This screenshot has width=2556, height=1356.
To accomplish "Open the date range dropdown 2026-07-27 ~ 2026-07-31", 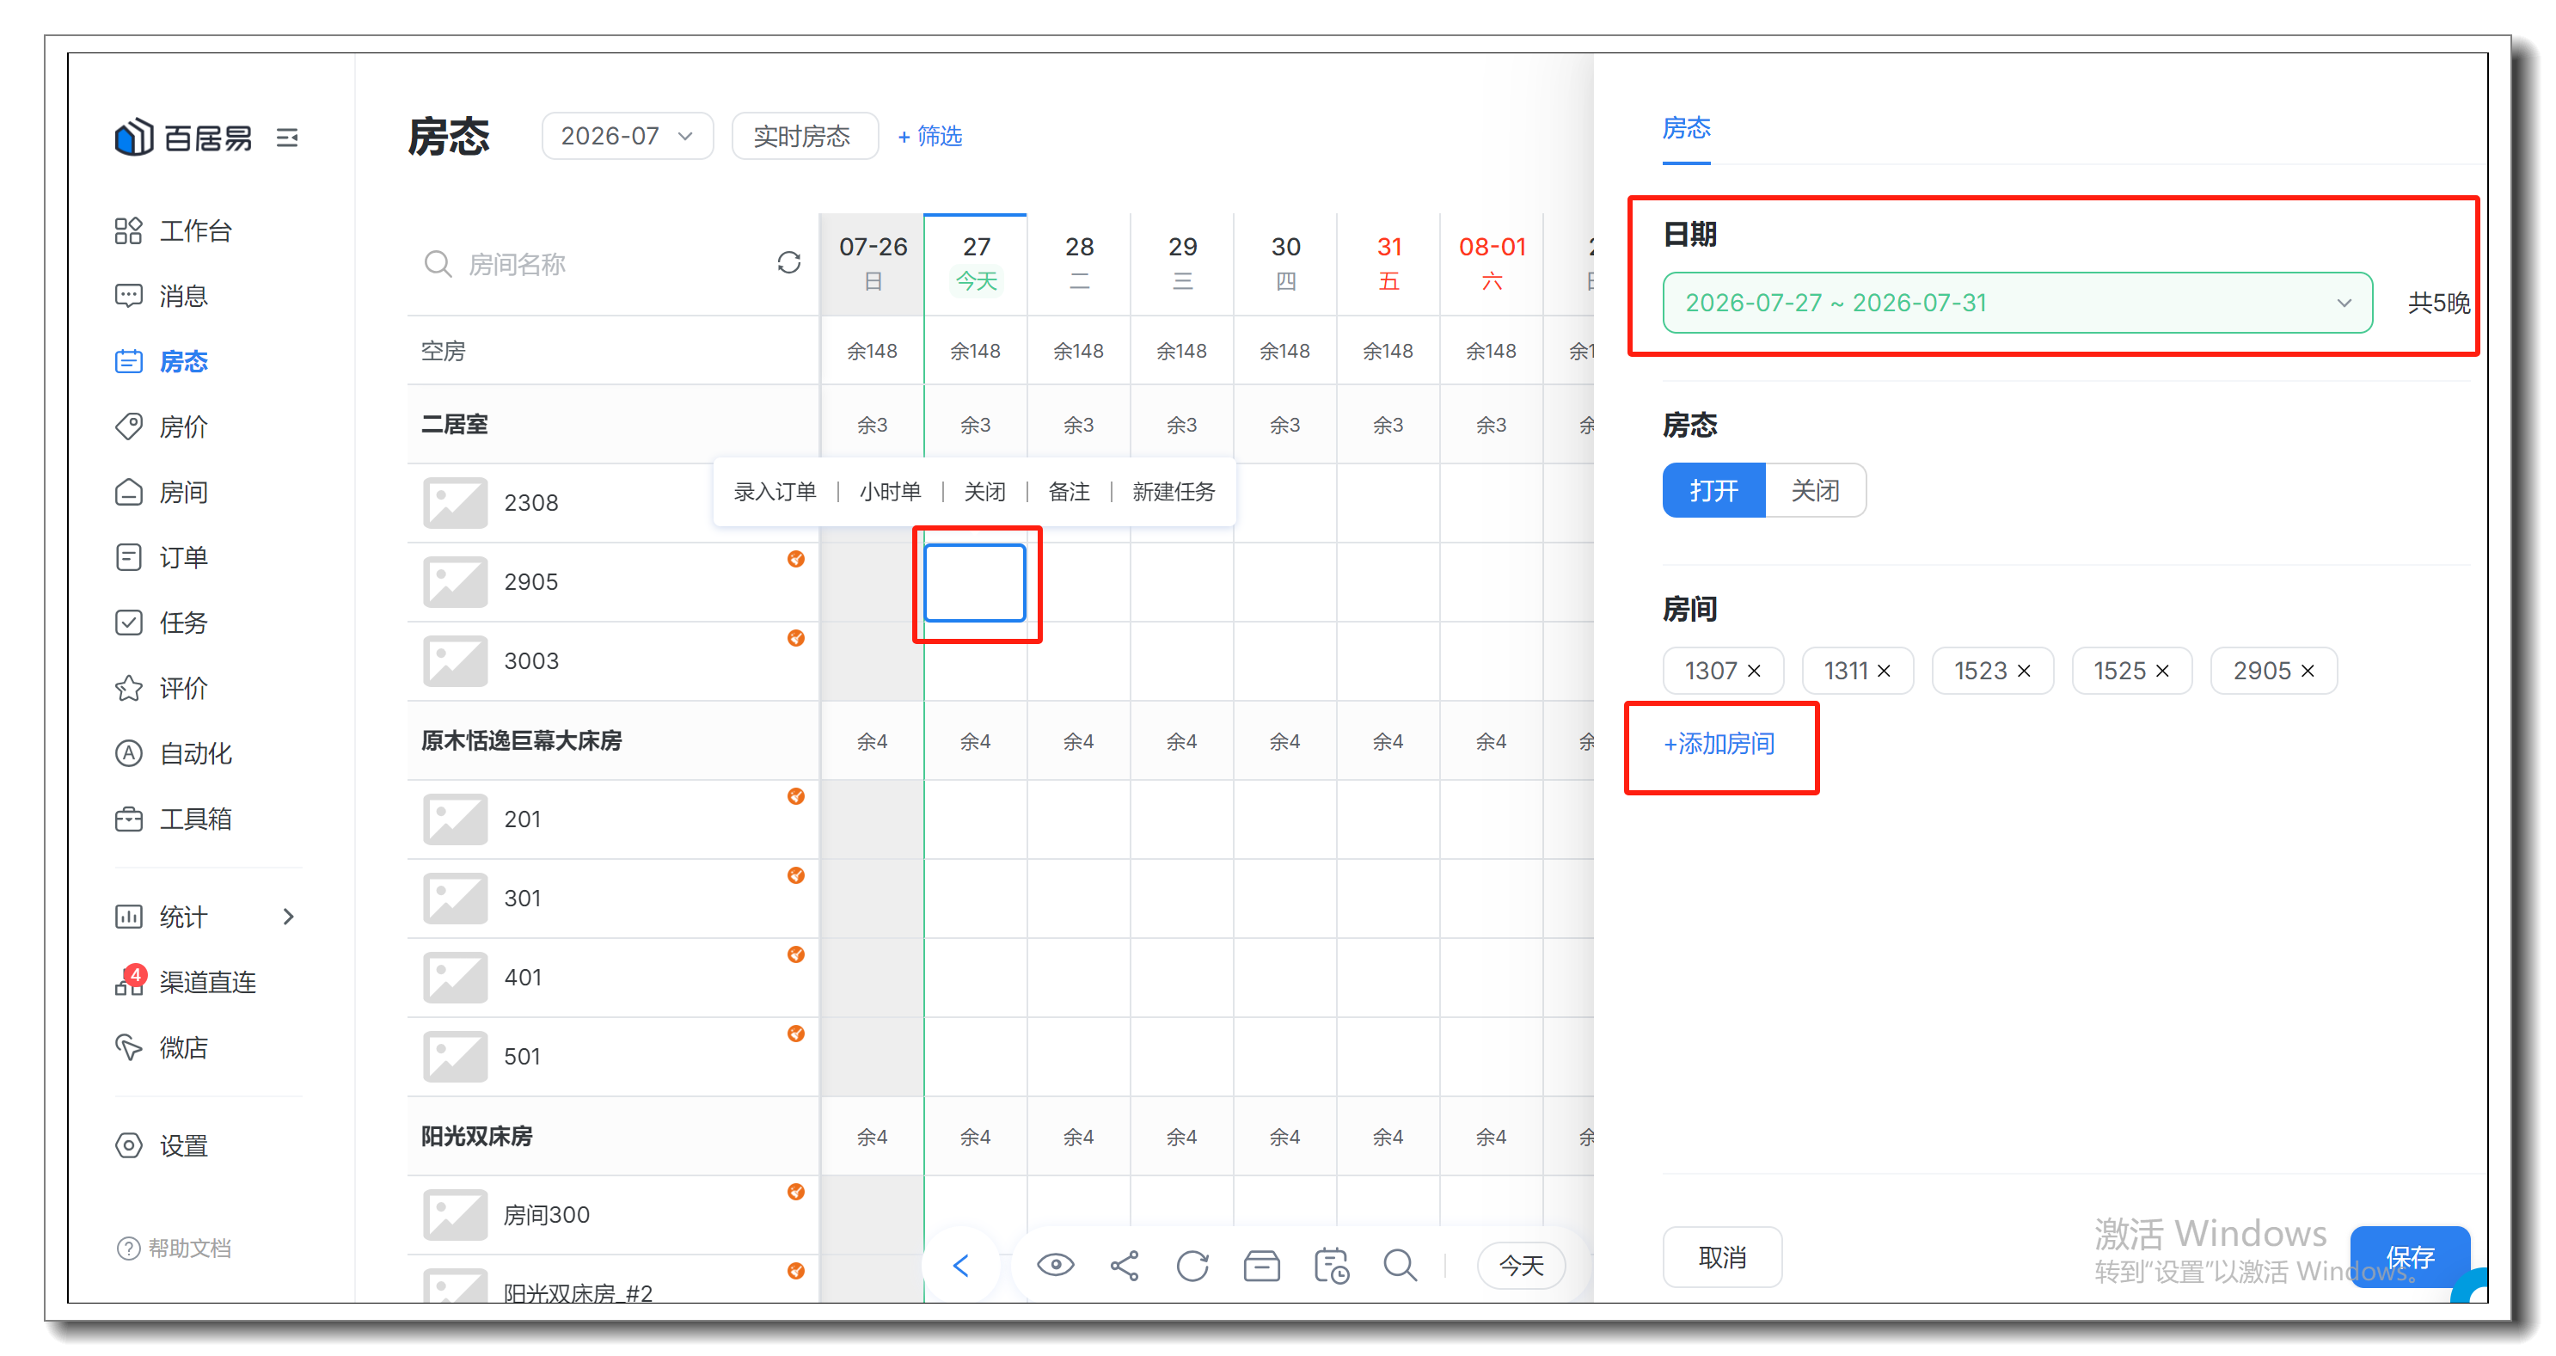I will coord(2017,303).
